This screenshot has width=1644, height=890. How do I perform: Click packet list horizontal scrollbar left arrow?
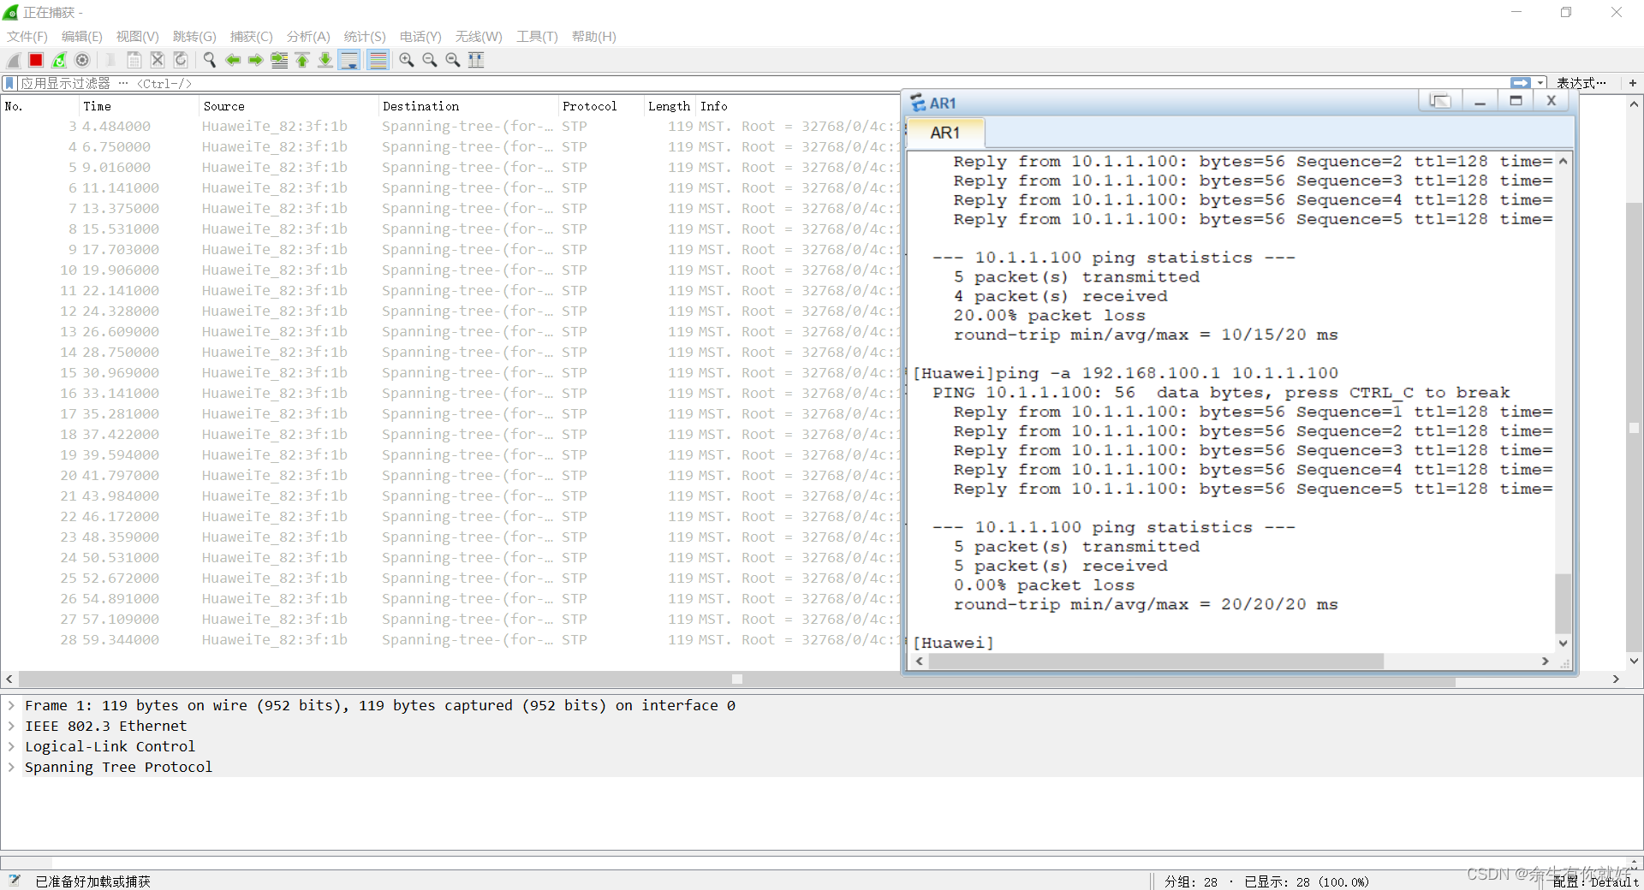[9, 679]
